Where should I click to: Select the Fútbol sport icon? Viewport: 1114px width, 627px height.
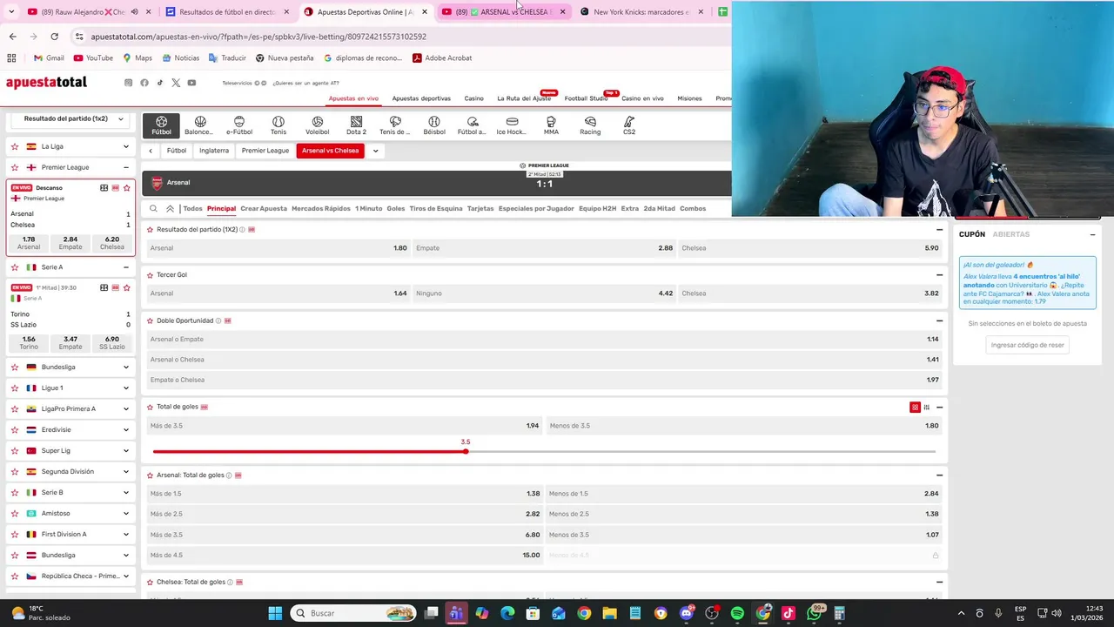tap(161, 125)
